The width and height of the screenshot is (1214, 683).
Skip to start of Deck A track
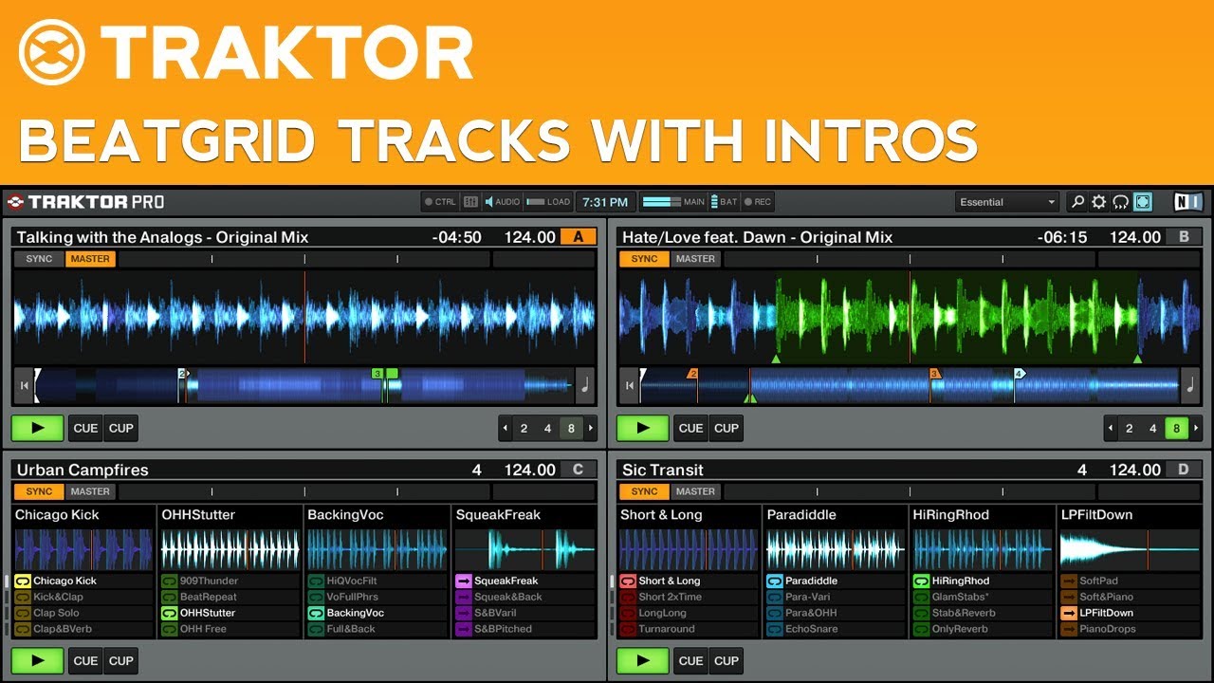24,386
